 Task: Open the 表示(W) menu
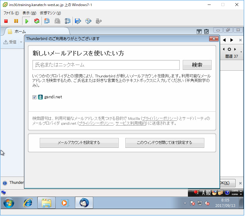[29, 13]
